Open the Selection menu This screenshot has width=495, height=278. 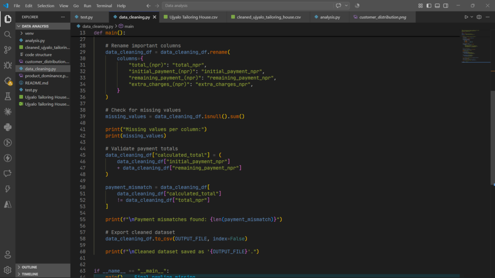point(46,6)
